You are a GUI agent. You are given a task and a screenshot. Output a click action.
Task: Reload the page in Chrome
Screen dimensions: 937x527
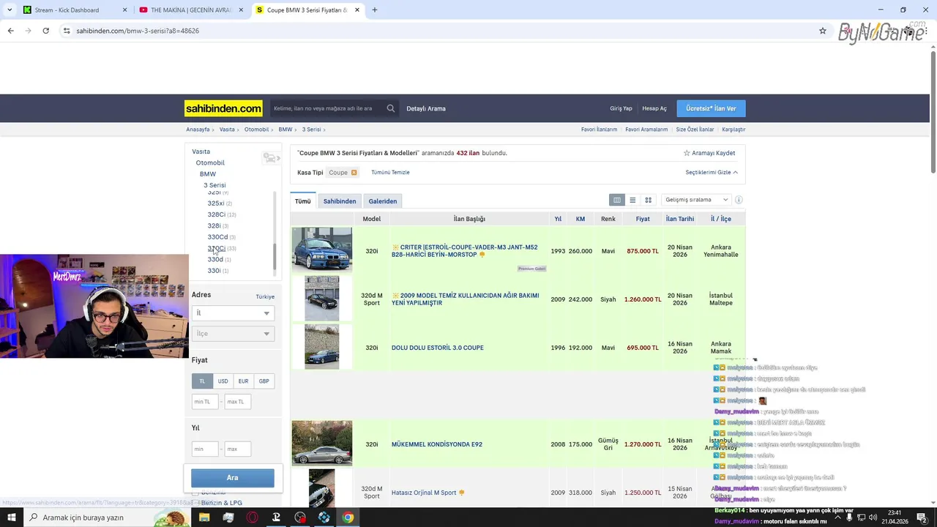tap(45, 31)
